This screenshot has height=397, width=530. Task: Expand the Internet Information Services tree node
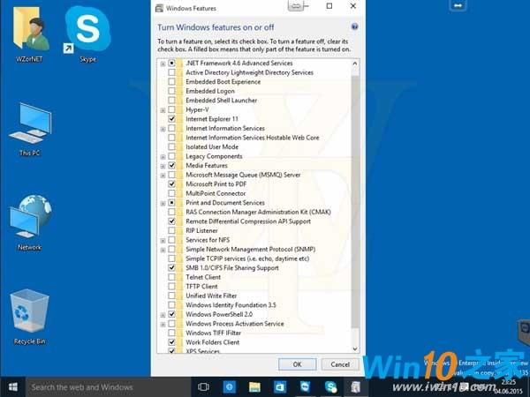[163, 129]
